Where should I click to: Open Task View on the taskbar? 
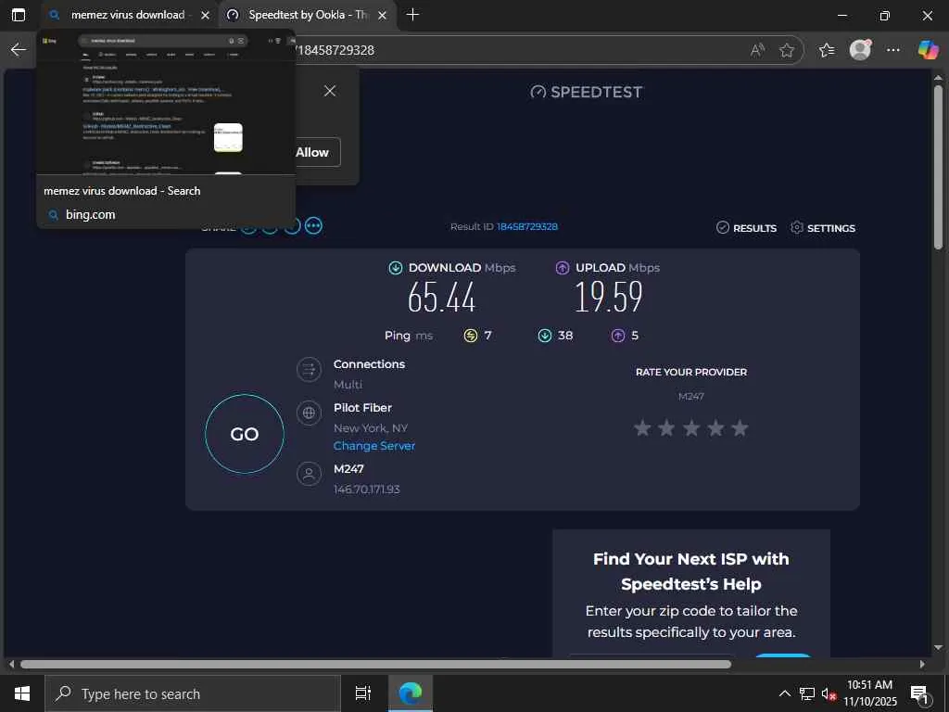point(362,693)
